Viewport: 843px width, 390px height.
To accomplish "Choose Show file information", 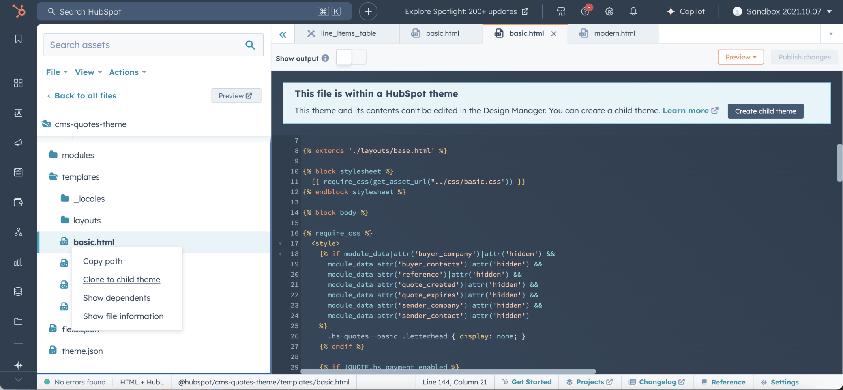I will coord(123,316).
